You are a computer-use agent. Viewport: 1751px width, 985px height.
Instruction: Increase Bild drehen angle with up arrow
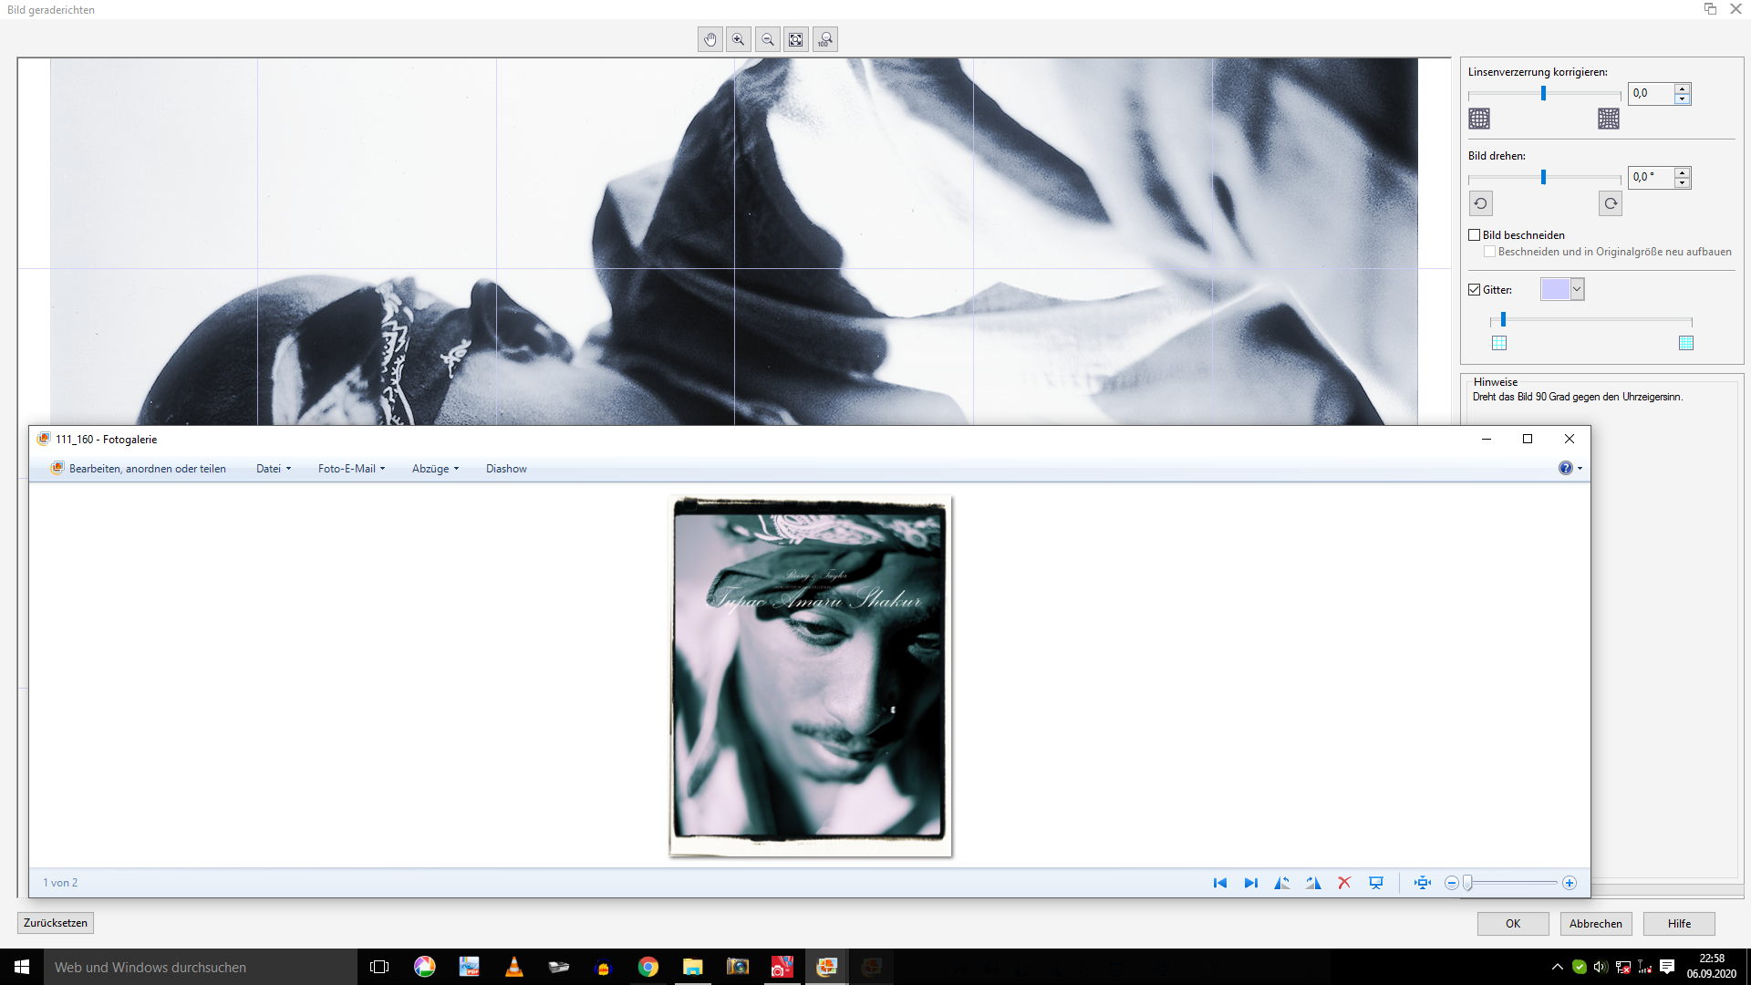click(1683, 172)
